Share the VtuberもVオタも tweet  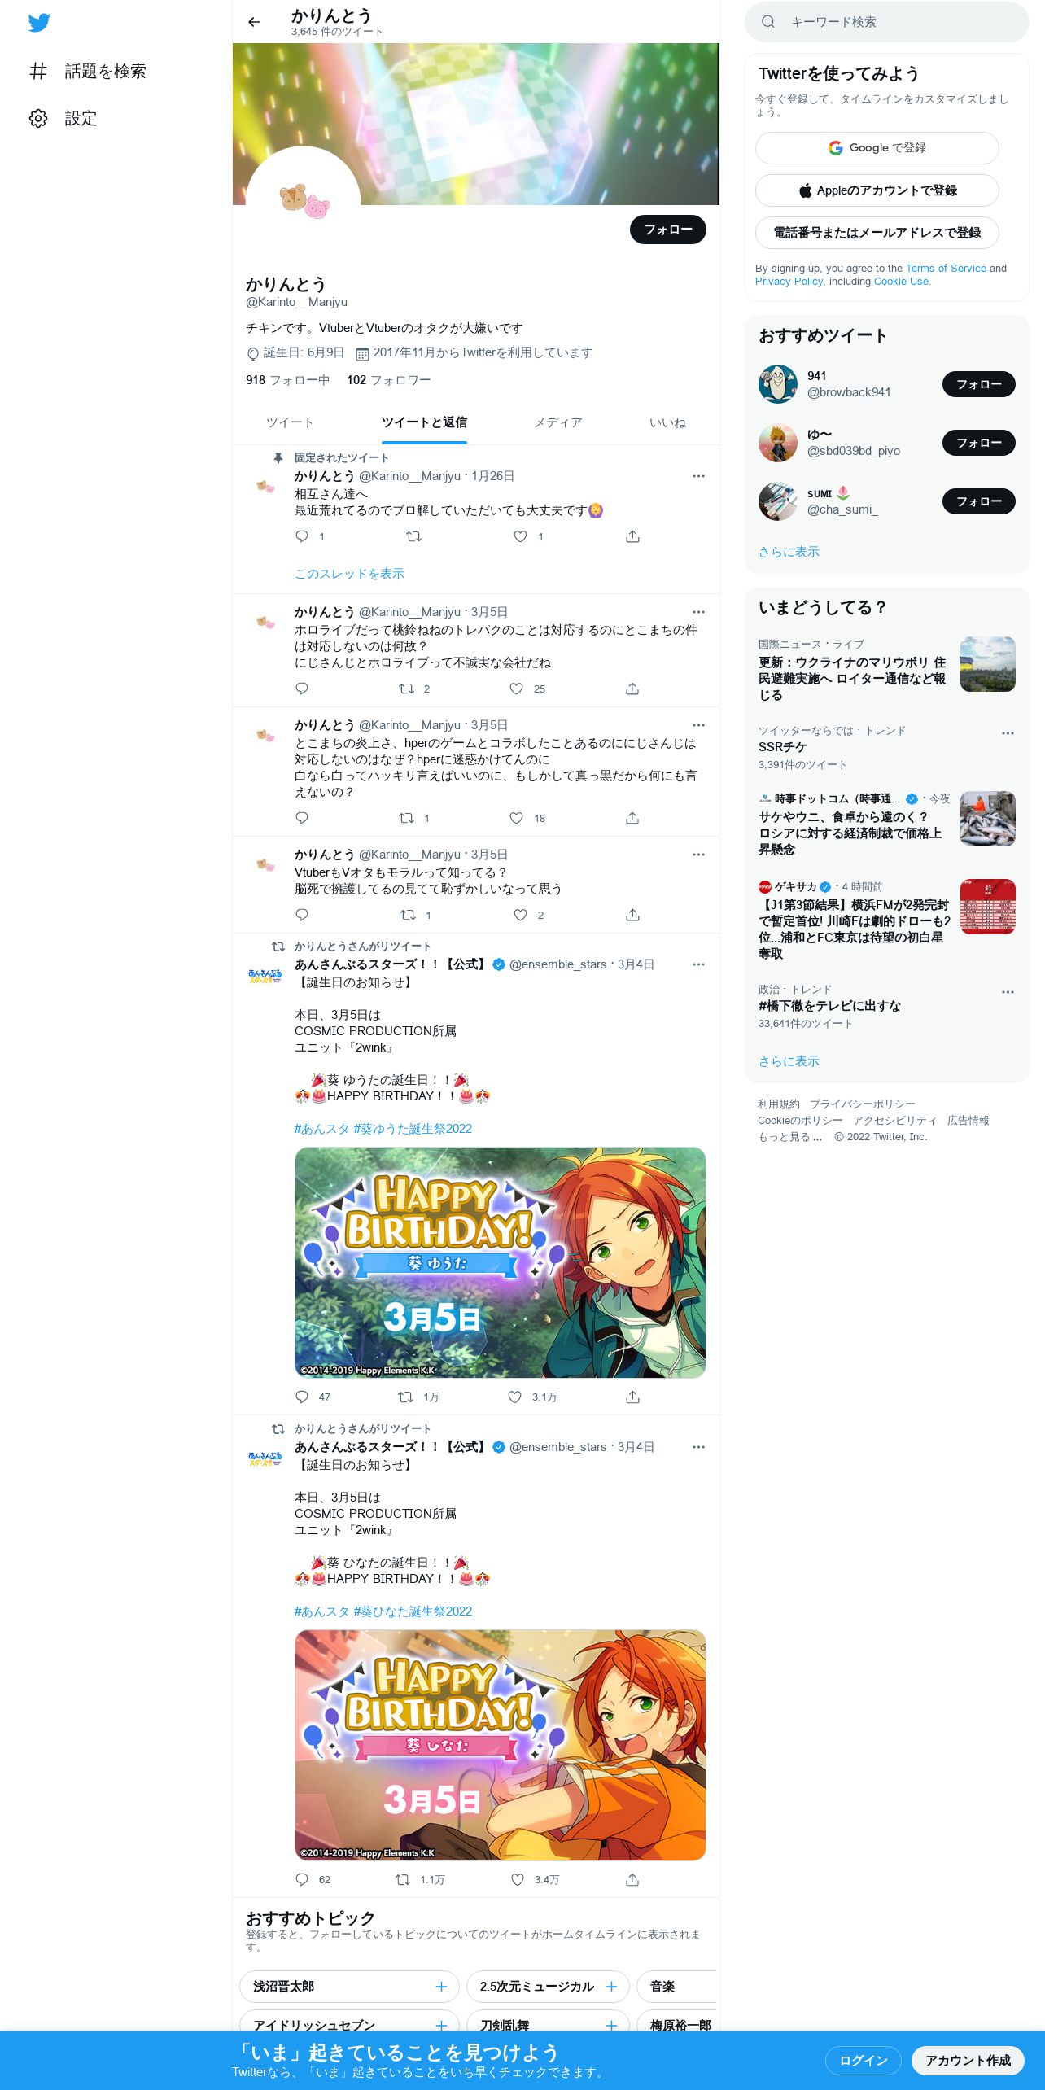[632, 915]
